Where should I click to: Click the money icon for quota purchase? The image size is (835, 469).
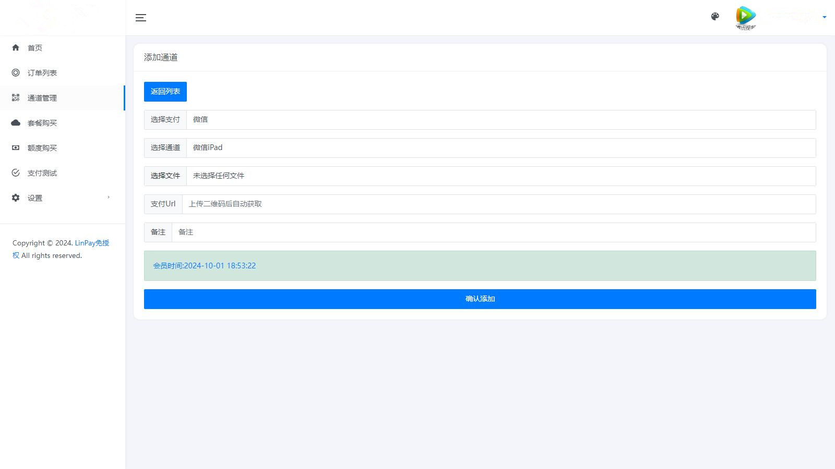click(16, 147)
